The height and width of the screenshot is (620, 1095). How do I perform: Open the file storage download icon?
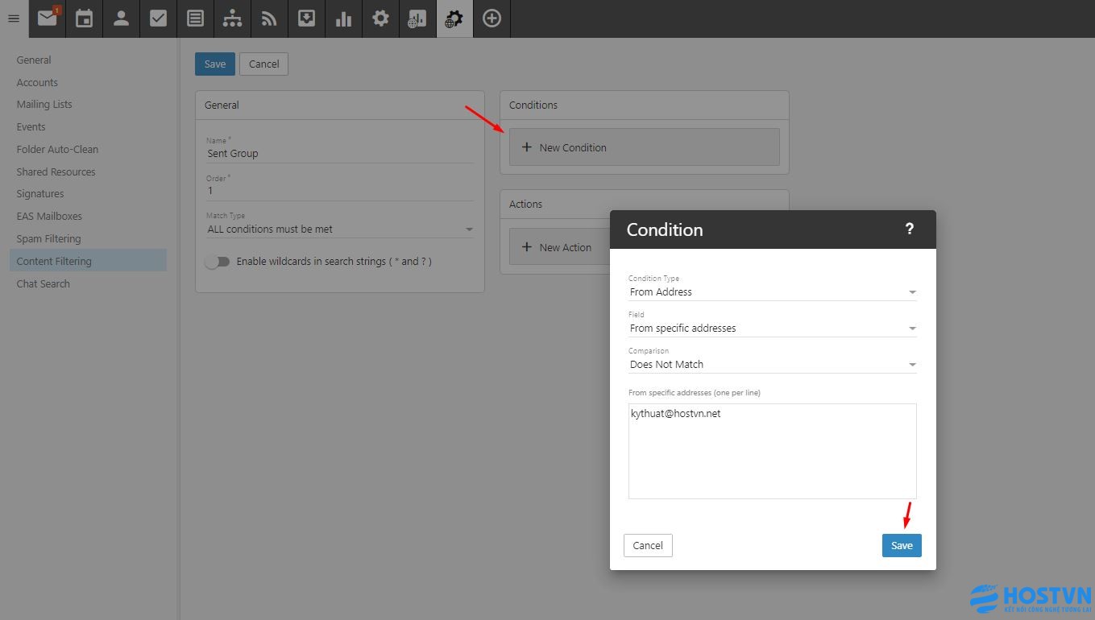[x=306, y=19]
